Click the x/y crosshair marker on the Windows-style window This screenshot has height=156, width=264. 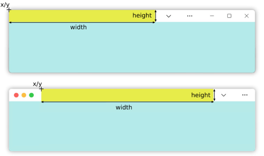pyautogui.click(x=9, y=10)
